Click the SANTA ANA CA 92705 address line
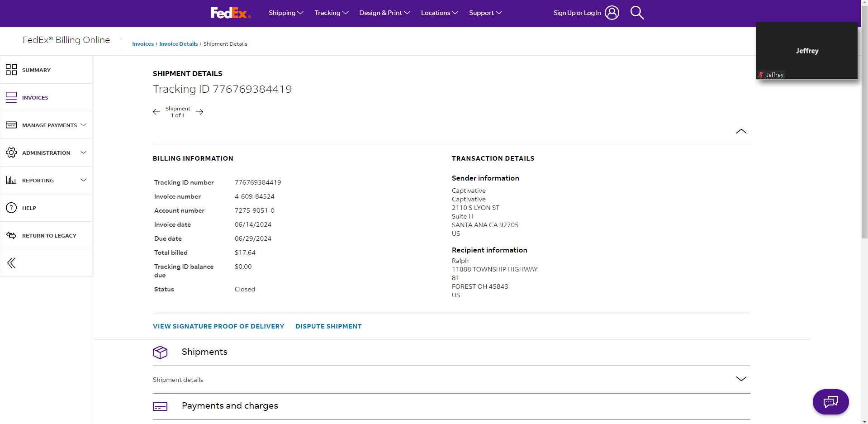The width and height of the screenshot is (868, 424). click(485, 225)
